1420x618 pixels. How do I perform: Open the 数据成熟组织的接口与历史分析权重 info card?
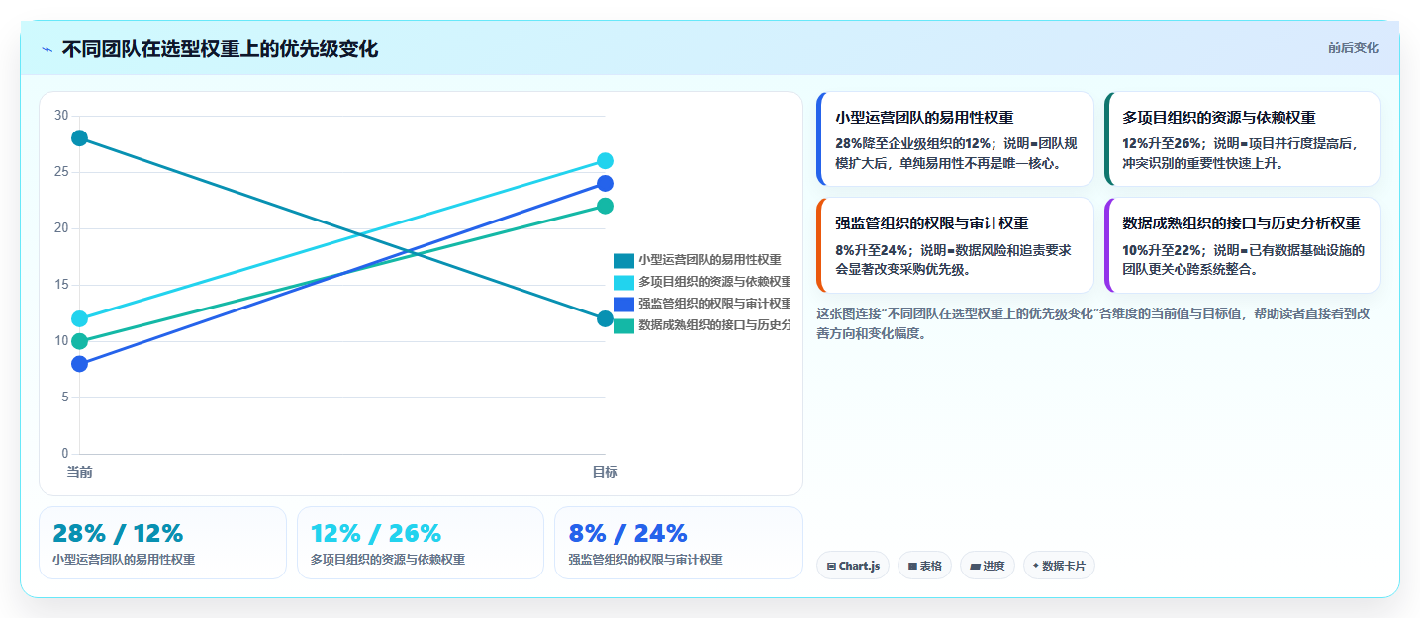coord(1242,245)
